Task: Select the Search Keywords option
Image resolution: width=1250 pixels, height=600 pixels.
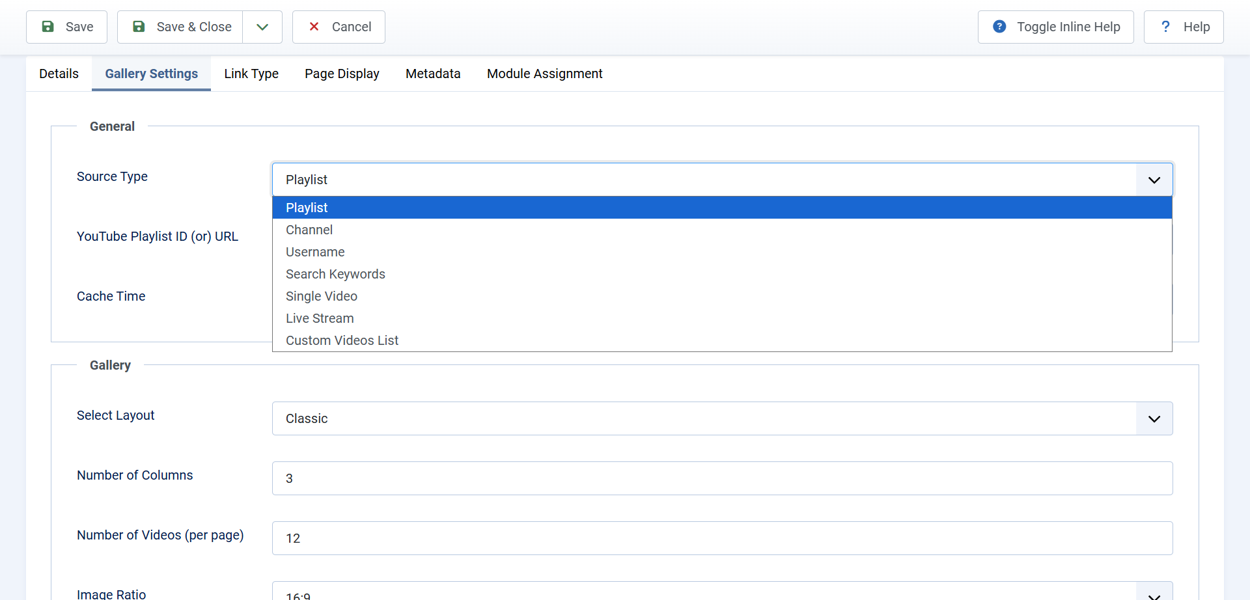Action: click(x=722, y=274)
